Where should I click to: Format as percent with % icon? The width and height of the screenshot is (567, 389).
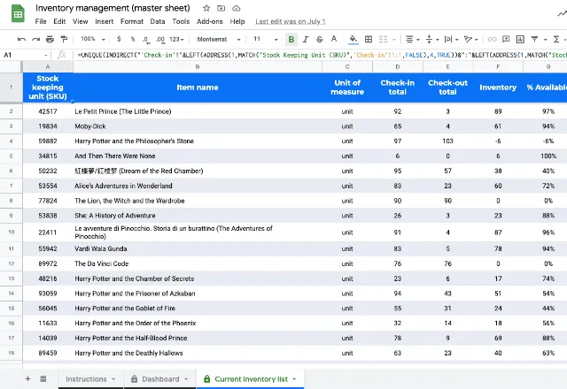tap(133, 39)
